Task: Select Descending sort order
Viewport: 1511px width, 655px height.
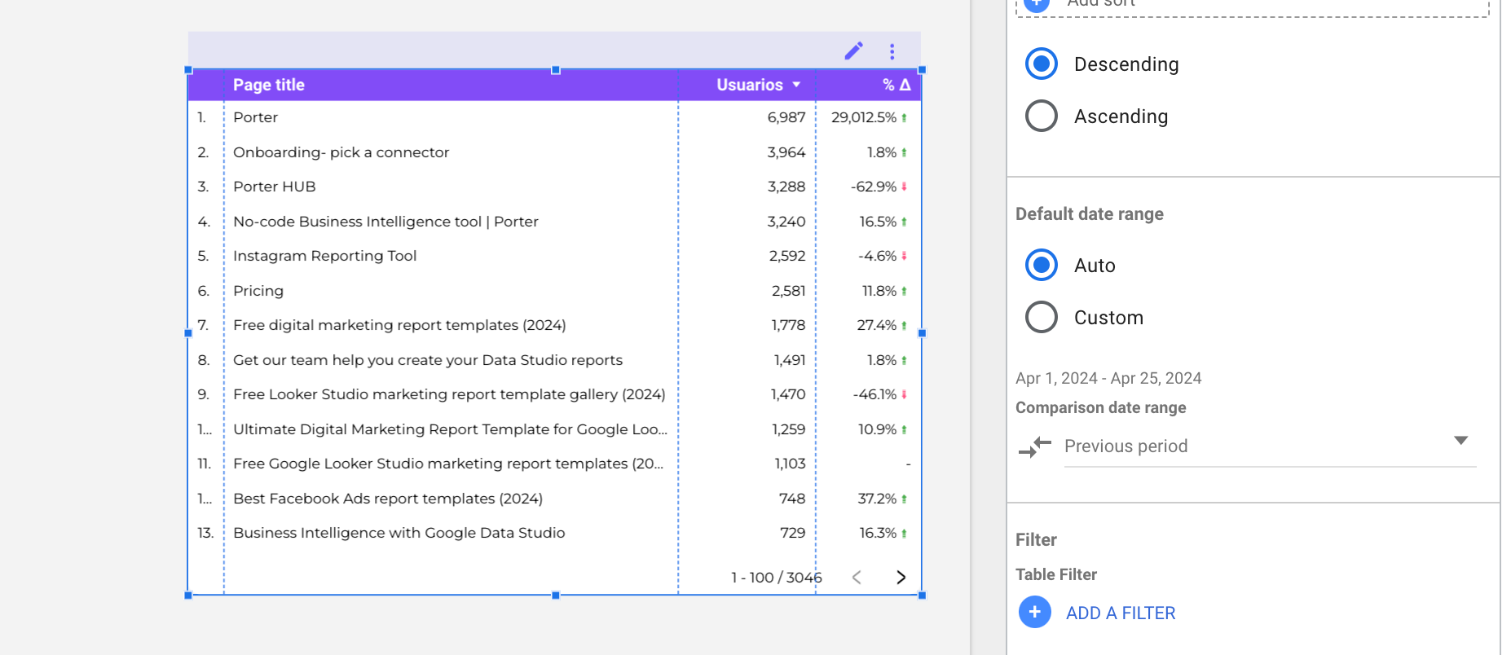Action: [1042, 64]
